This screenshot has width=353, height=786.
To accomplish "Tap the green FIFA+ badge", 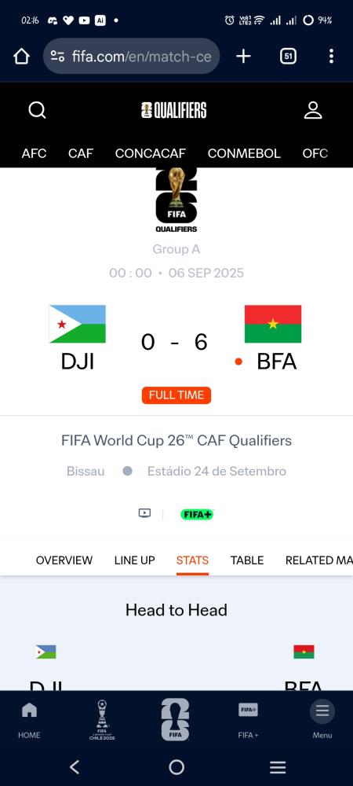I will pos(197,514).
